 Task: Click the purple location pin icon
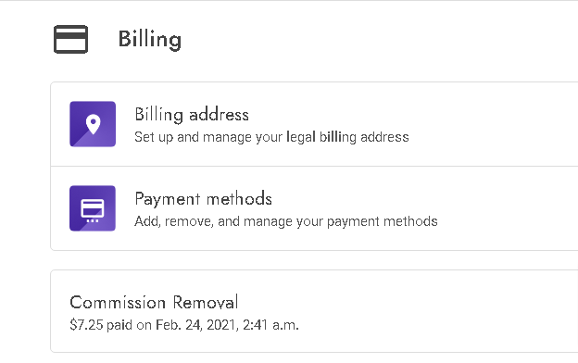[x=93, y=124]
